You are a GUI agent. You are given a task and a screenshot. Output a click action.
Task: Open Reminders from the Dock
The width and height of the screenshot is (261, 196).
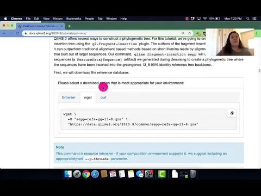(x=122, y=174)
